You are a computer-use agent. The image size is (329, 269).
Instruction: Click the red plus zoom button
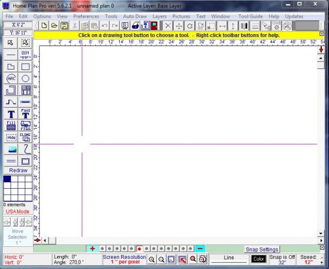click(92, 249)
